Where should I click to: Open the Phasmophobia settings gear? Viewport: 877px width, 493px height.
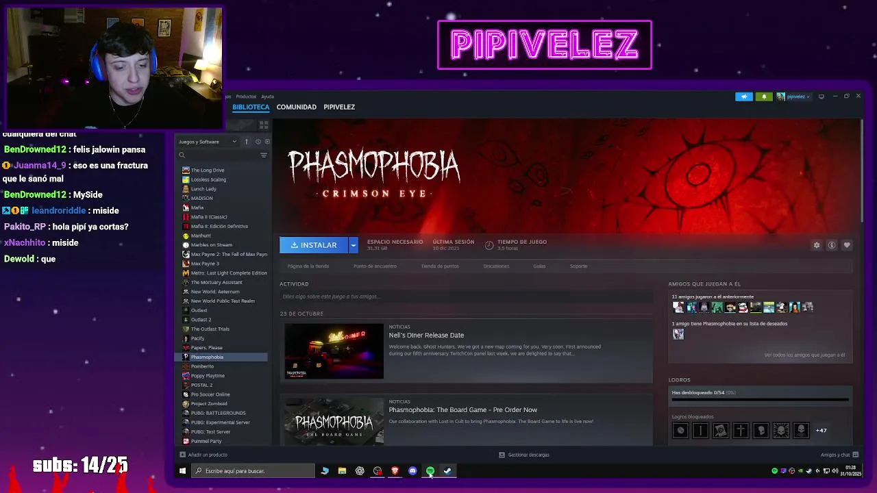[x=817, y=245]
